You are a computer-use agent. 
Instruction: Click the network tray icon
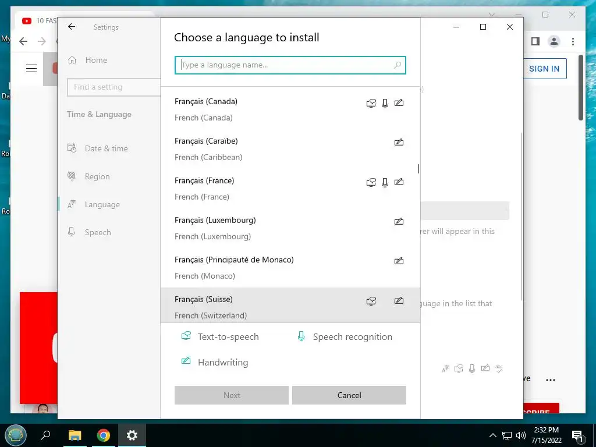click(x=507, y=435)
